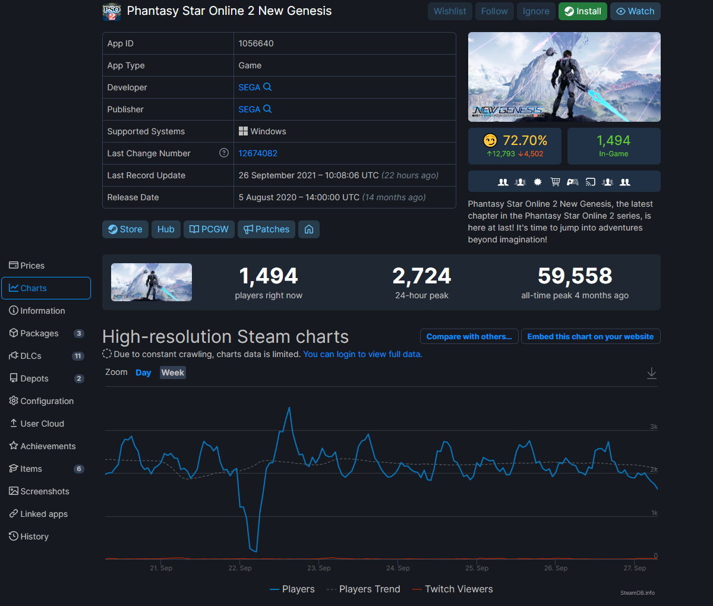The width and height of the screenshot is (713, 606).
Task: Open User Cloud via the upload icon
Action: (x=14, y=424)
